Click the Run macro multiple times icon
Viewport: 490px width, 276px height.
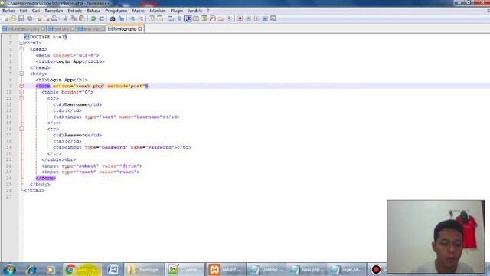coord(265,18)
